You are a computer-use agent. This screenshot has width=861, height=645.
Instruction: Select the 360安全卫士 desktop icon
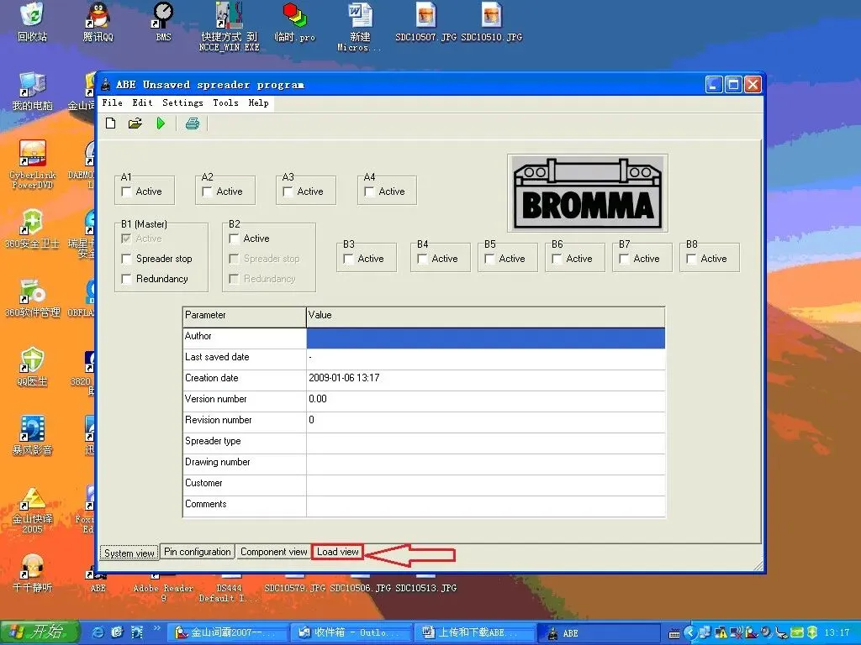click(x=33, y=228)
